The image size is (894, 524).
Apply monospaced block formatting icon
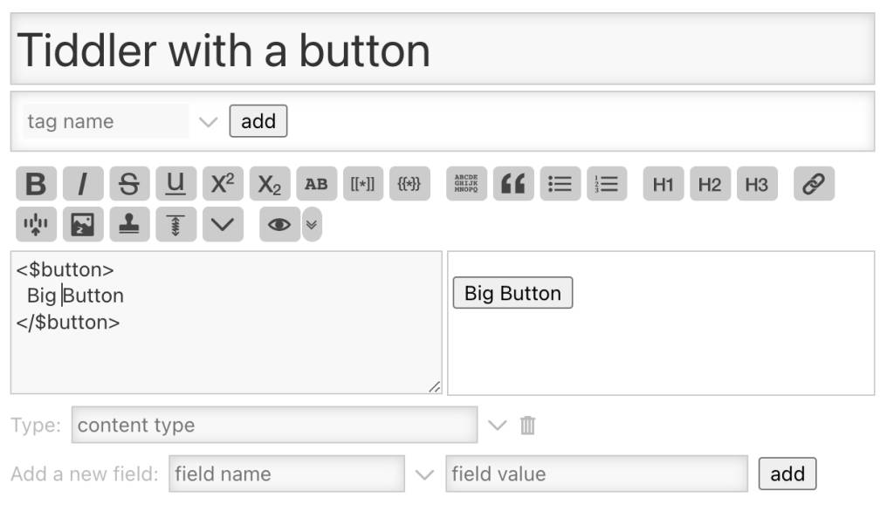click(x=466, y=183)
